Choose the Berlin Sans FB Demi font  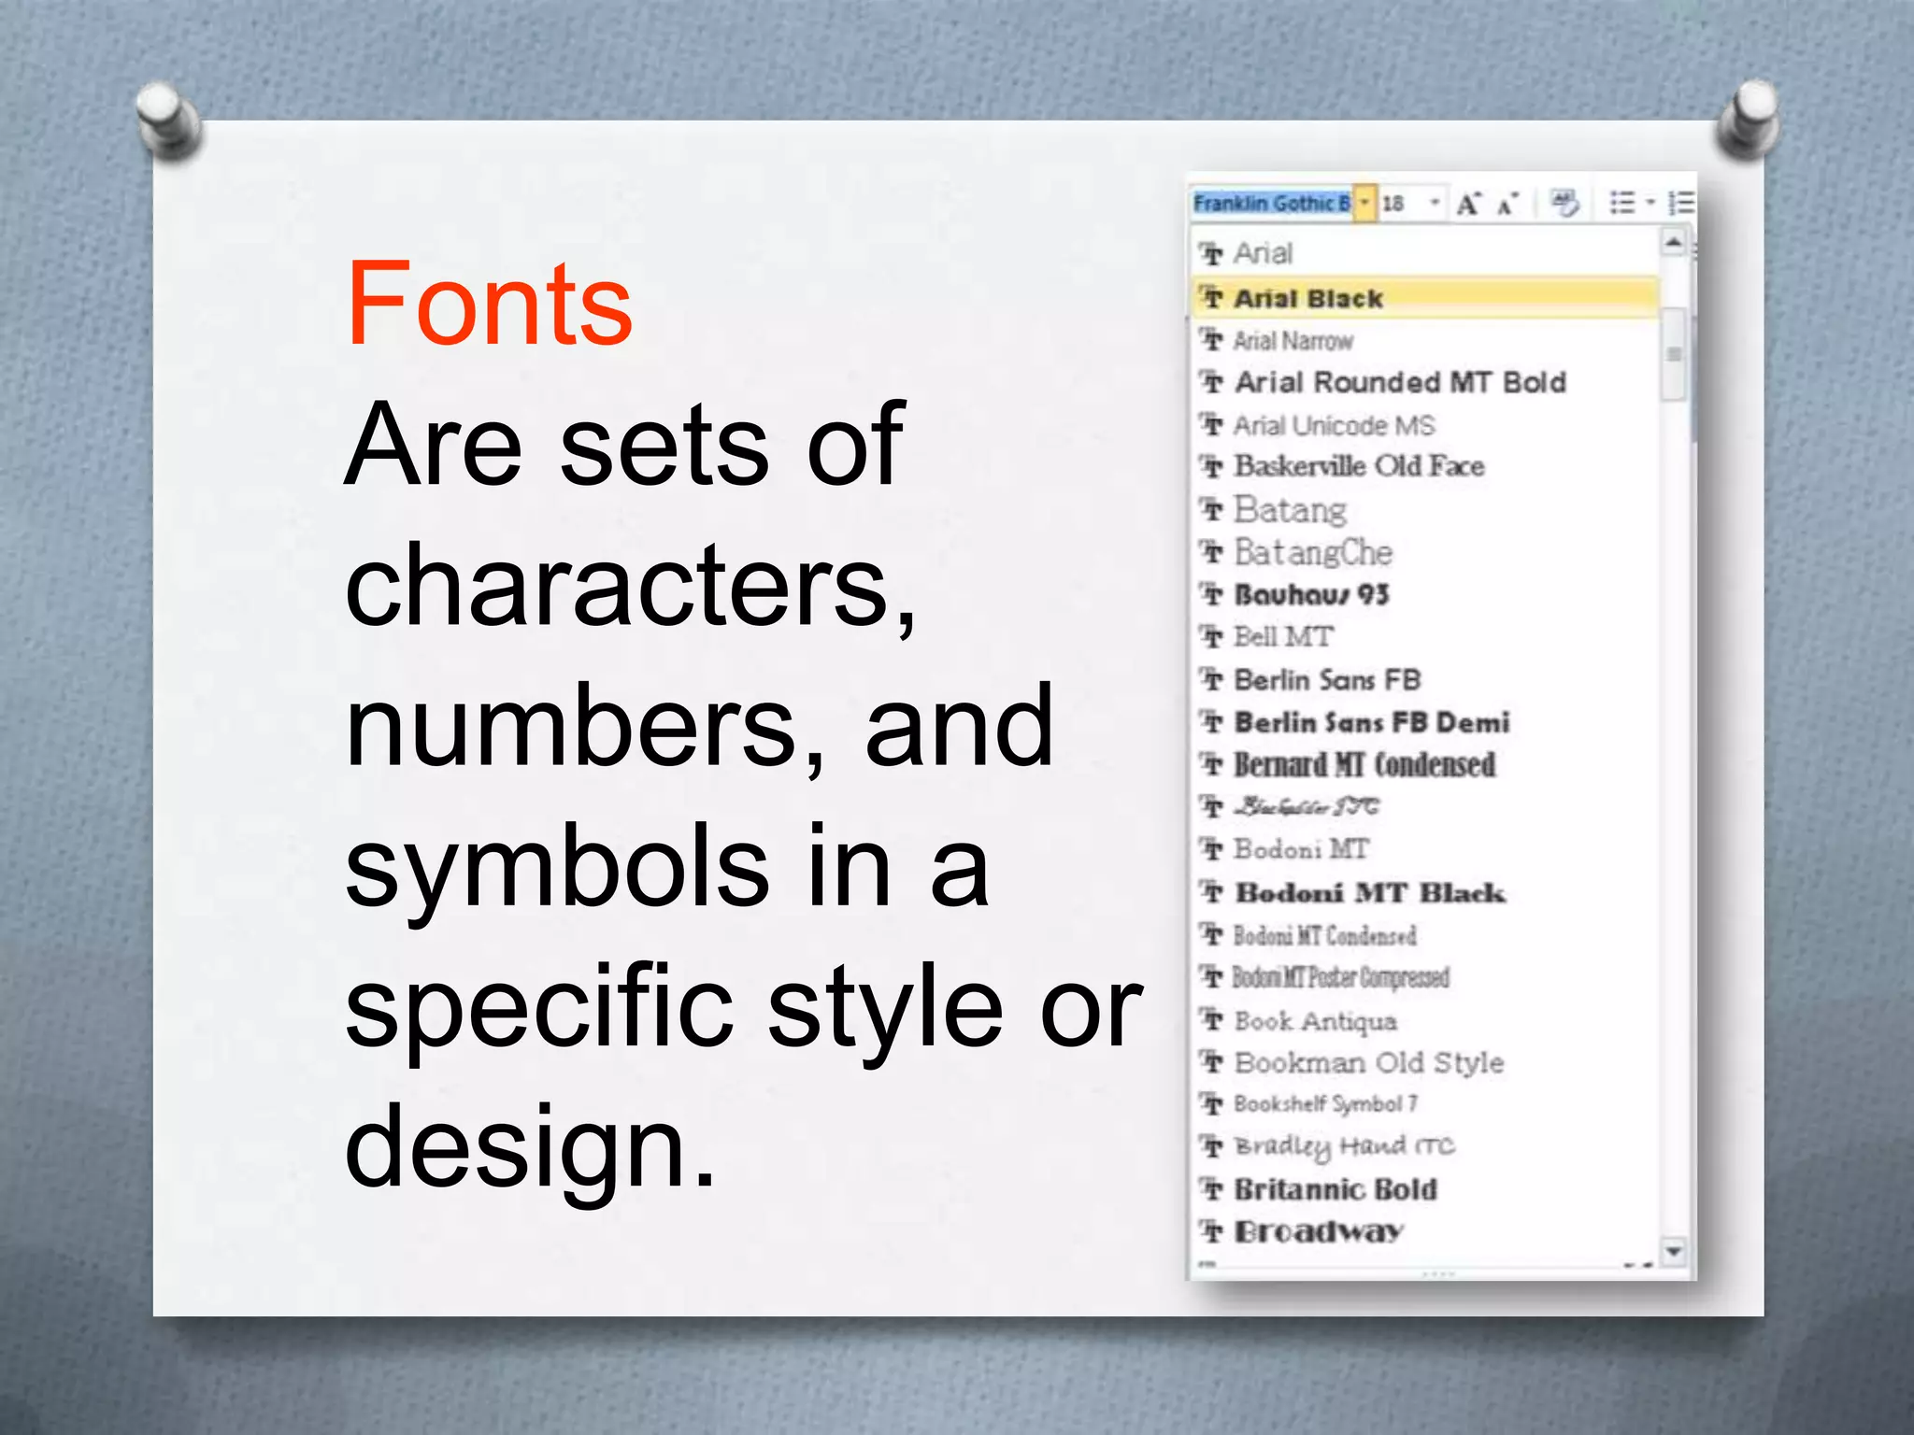pyautogui.click(x=1426, y=722)
